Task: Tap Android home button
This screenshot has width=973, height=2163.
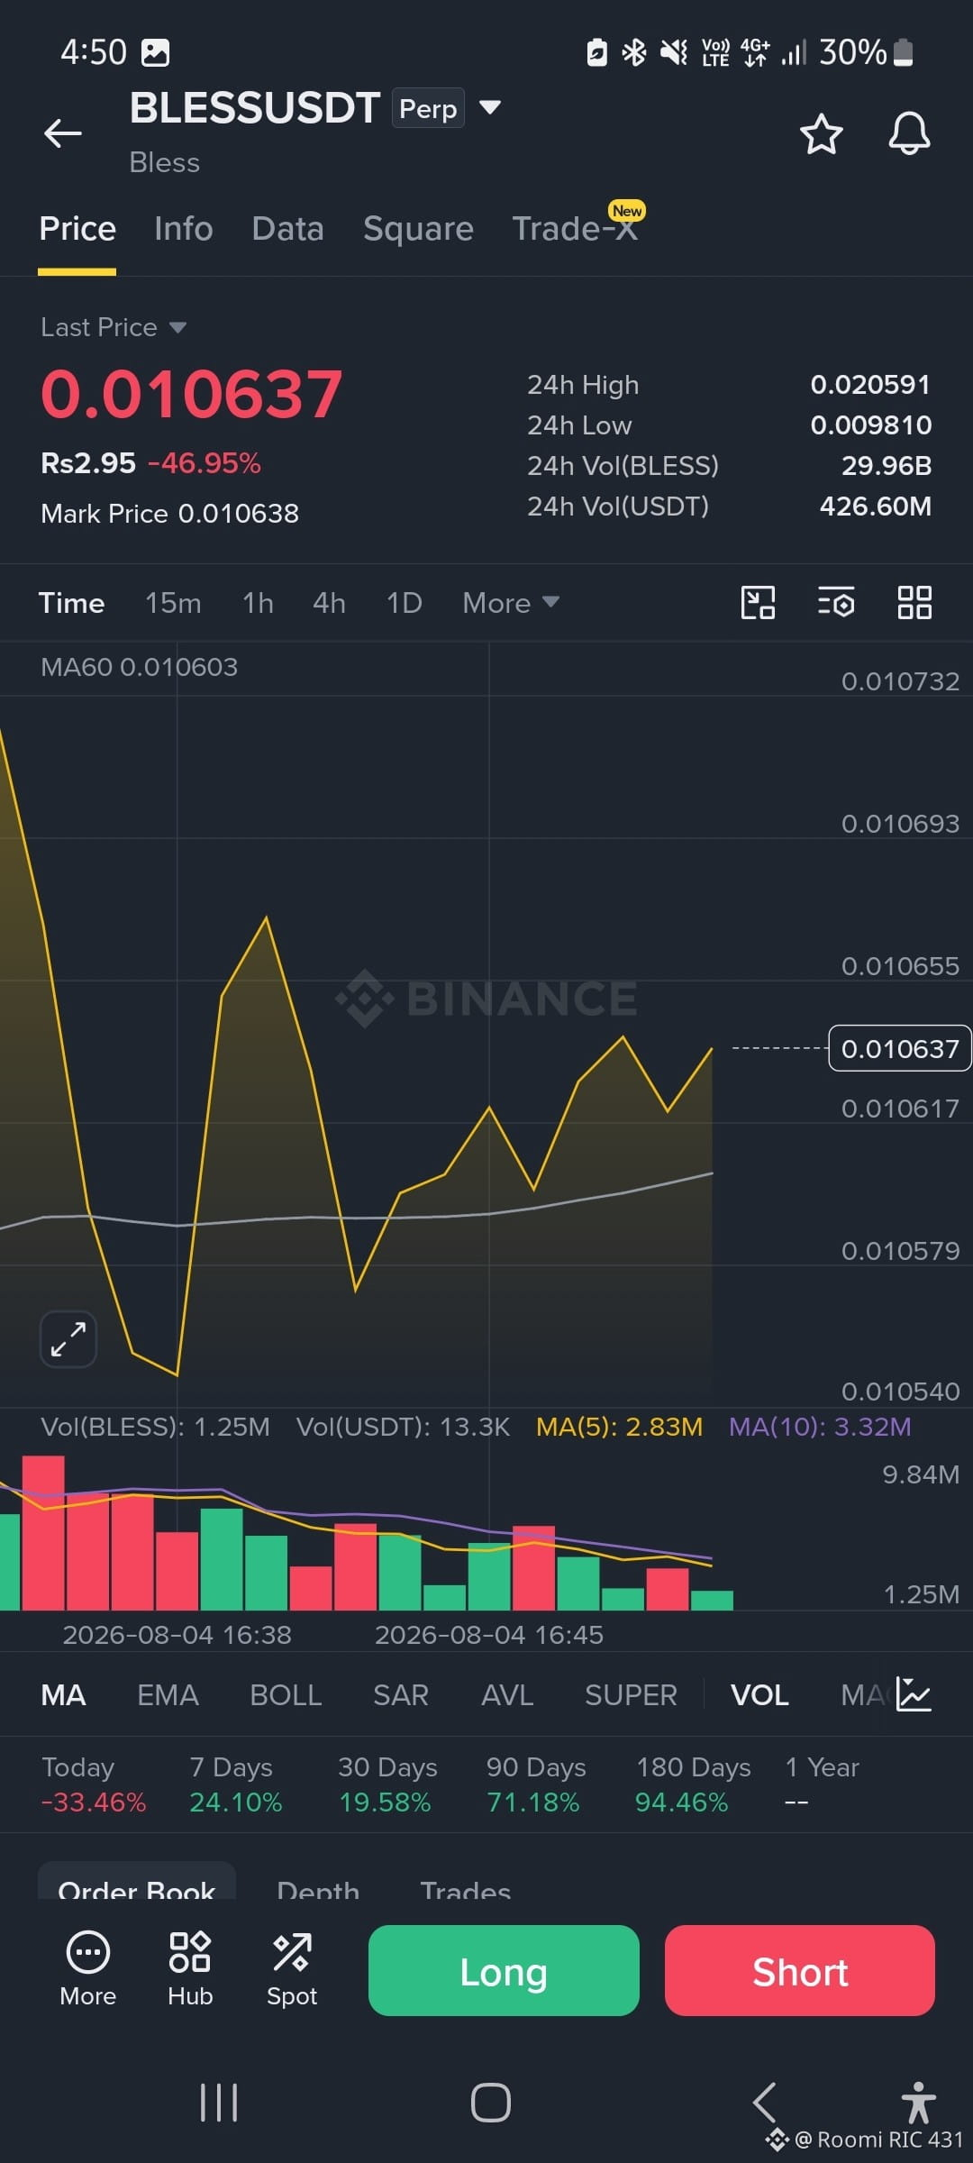Action: click(x=491, y=2103)
